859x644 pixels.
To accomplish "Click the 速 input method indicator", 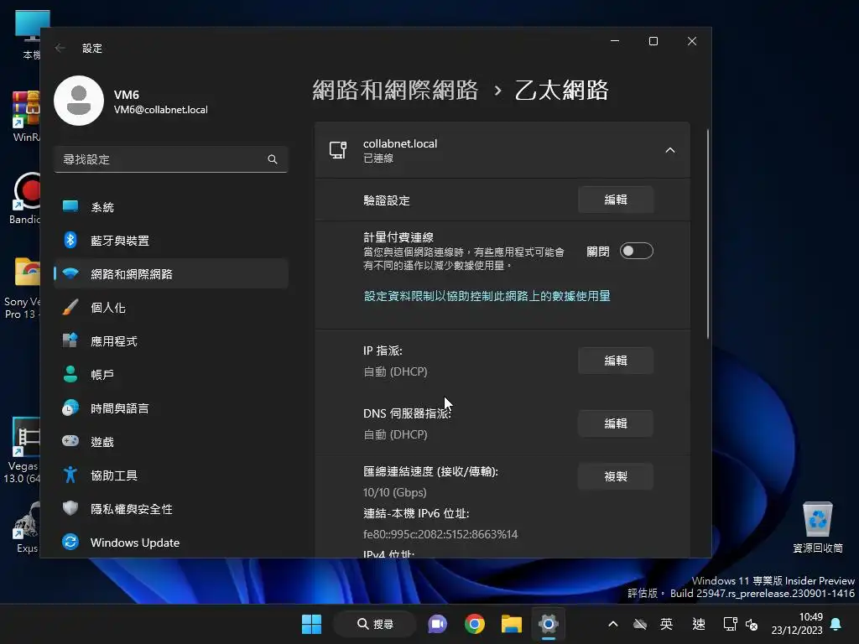I will [x=699, y=624].
